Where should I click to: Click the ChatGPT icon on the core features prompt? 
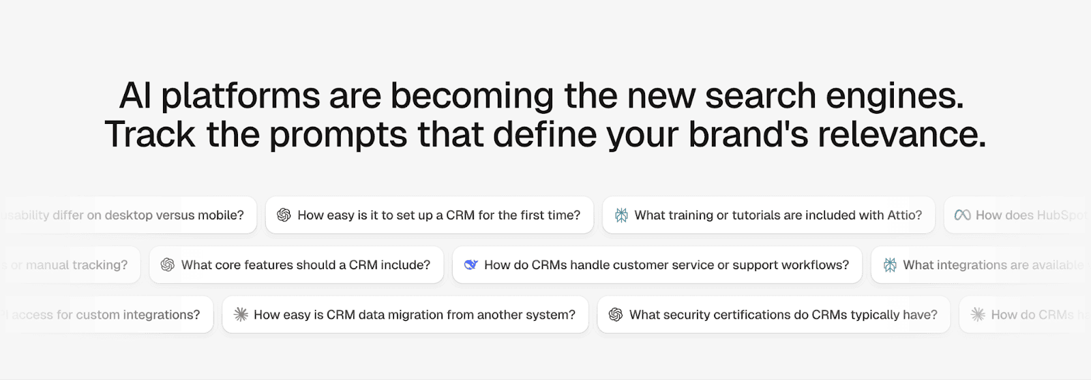[168, 265]
